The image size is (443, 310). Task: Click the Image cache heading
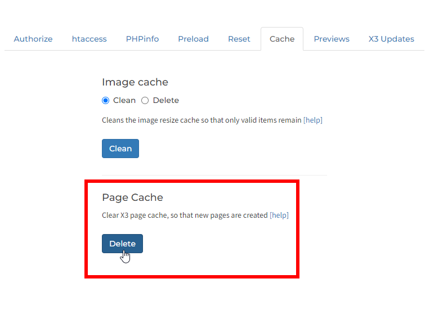tap(135, 82)
